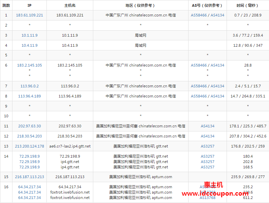Click the 主机名 column header
The image size is (269, 203).
point(70,5)
